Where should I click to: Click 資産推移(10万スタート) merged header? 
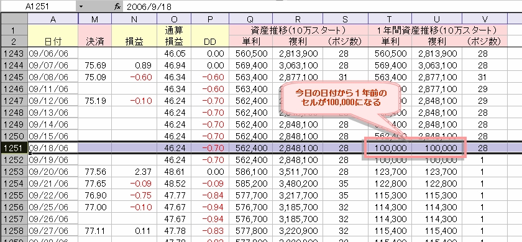(x=298, y=30)
